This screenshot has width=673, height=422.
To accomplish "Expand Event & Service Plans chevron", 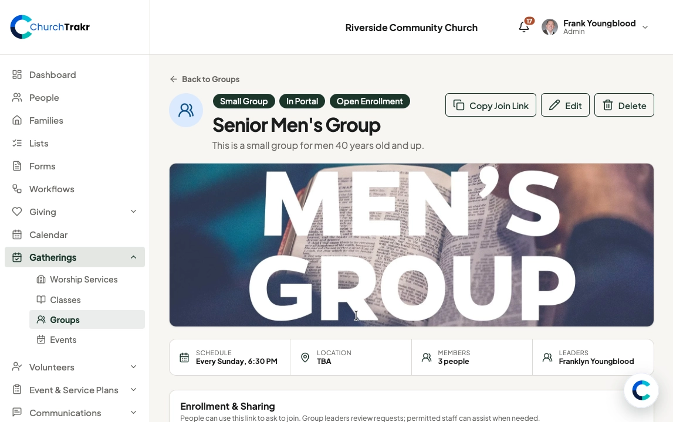I will click(133, 389).
